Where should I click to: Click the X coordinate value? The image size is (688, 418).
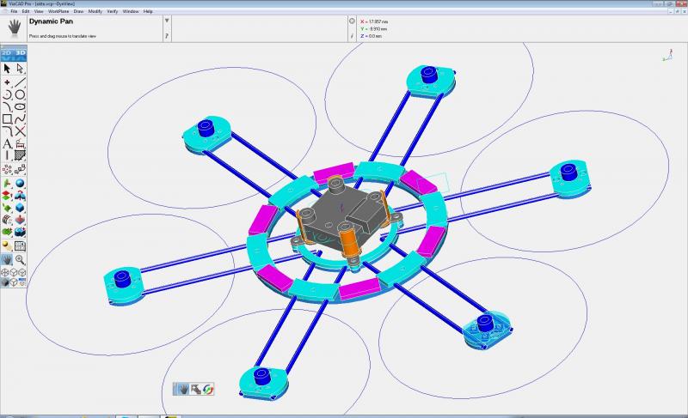378,21
